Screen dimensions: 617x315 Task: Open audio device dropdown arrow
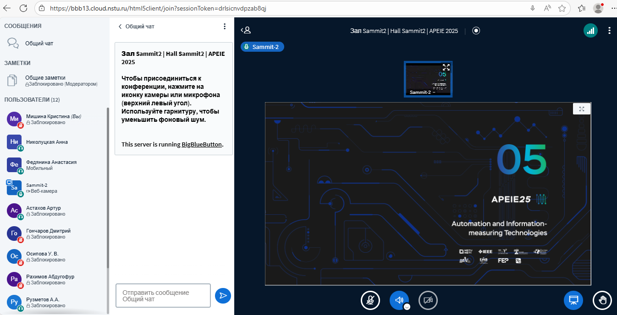(407, 307)
